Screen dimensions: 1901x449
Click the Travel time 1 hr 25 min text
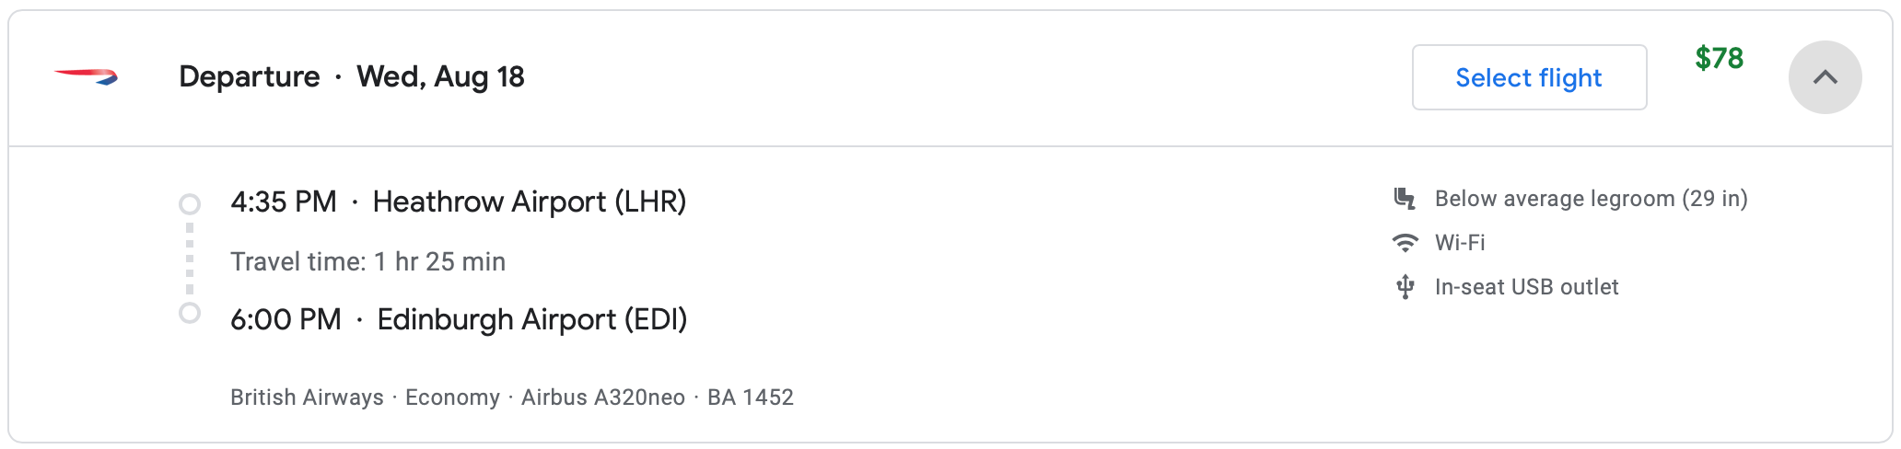(x=368, y=262)
